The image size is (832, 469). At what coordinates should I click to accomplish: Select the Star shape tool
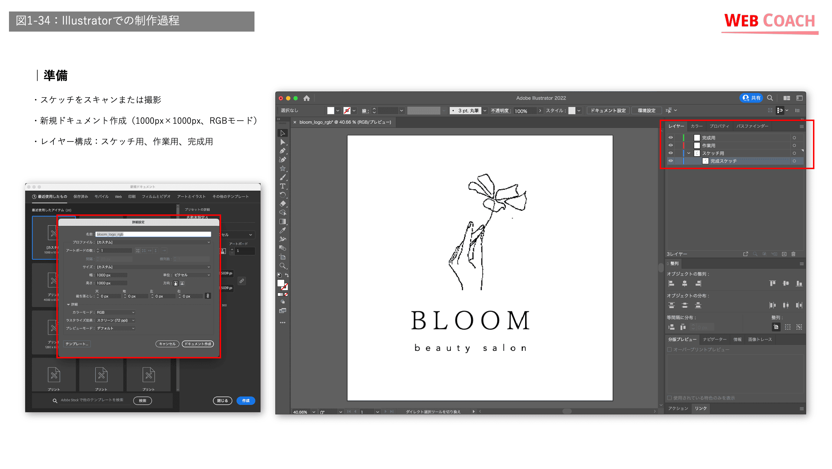coord(283,168)
